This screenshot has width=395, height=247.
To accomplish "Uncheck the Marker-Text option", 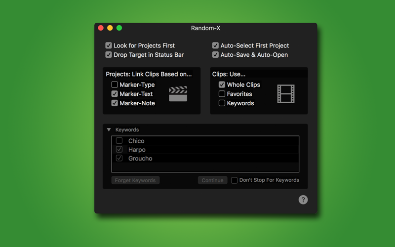I will pyautogui.click(x=115, y=94).
